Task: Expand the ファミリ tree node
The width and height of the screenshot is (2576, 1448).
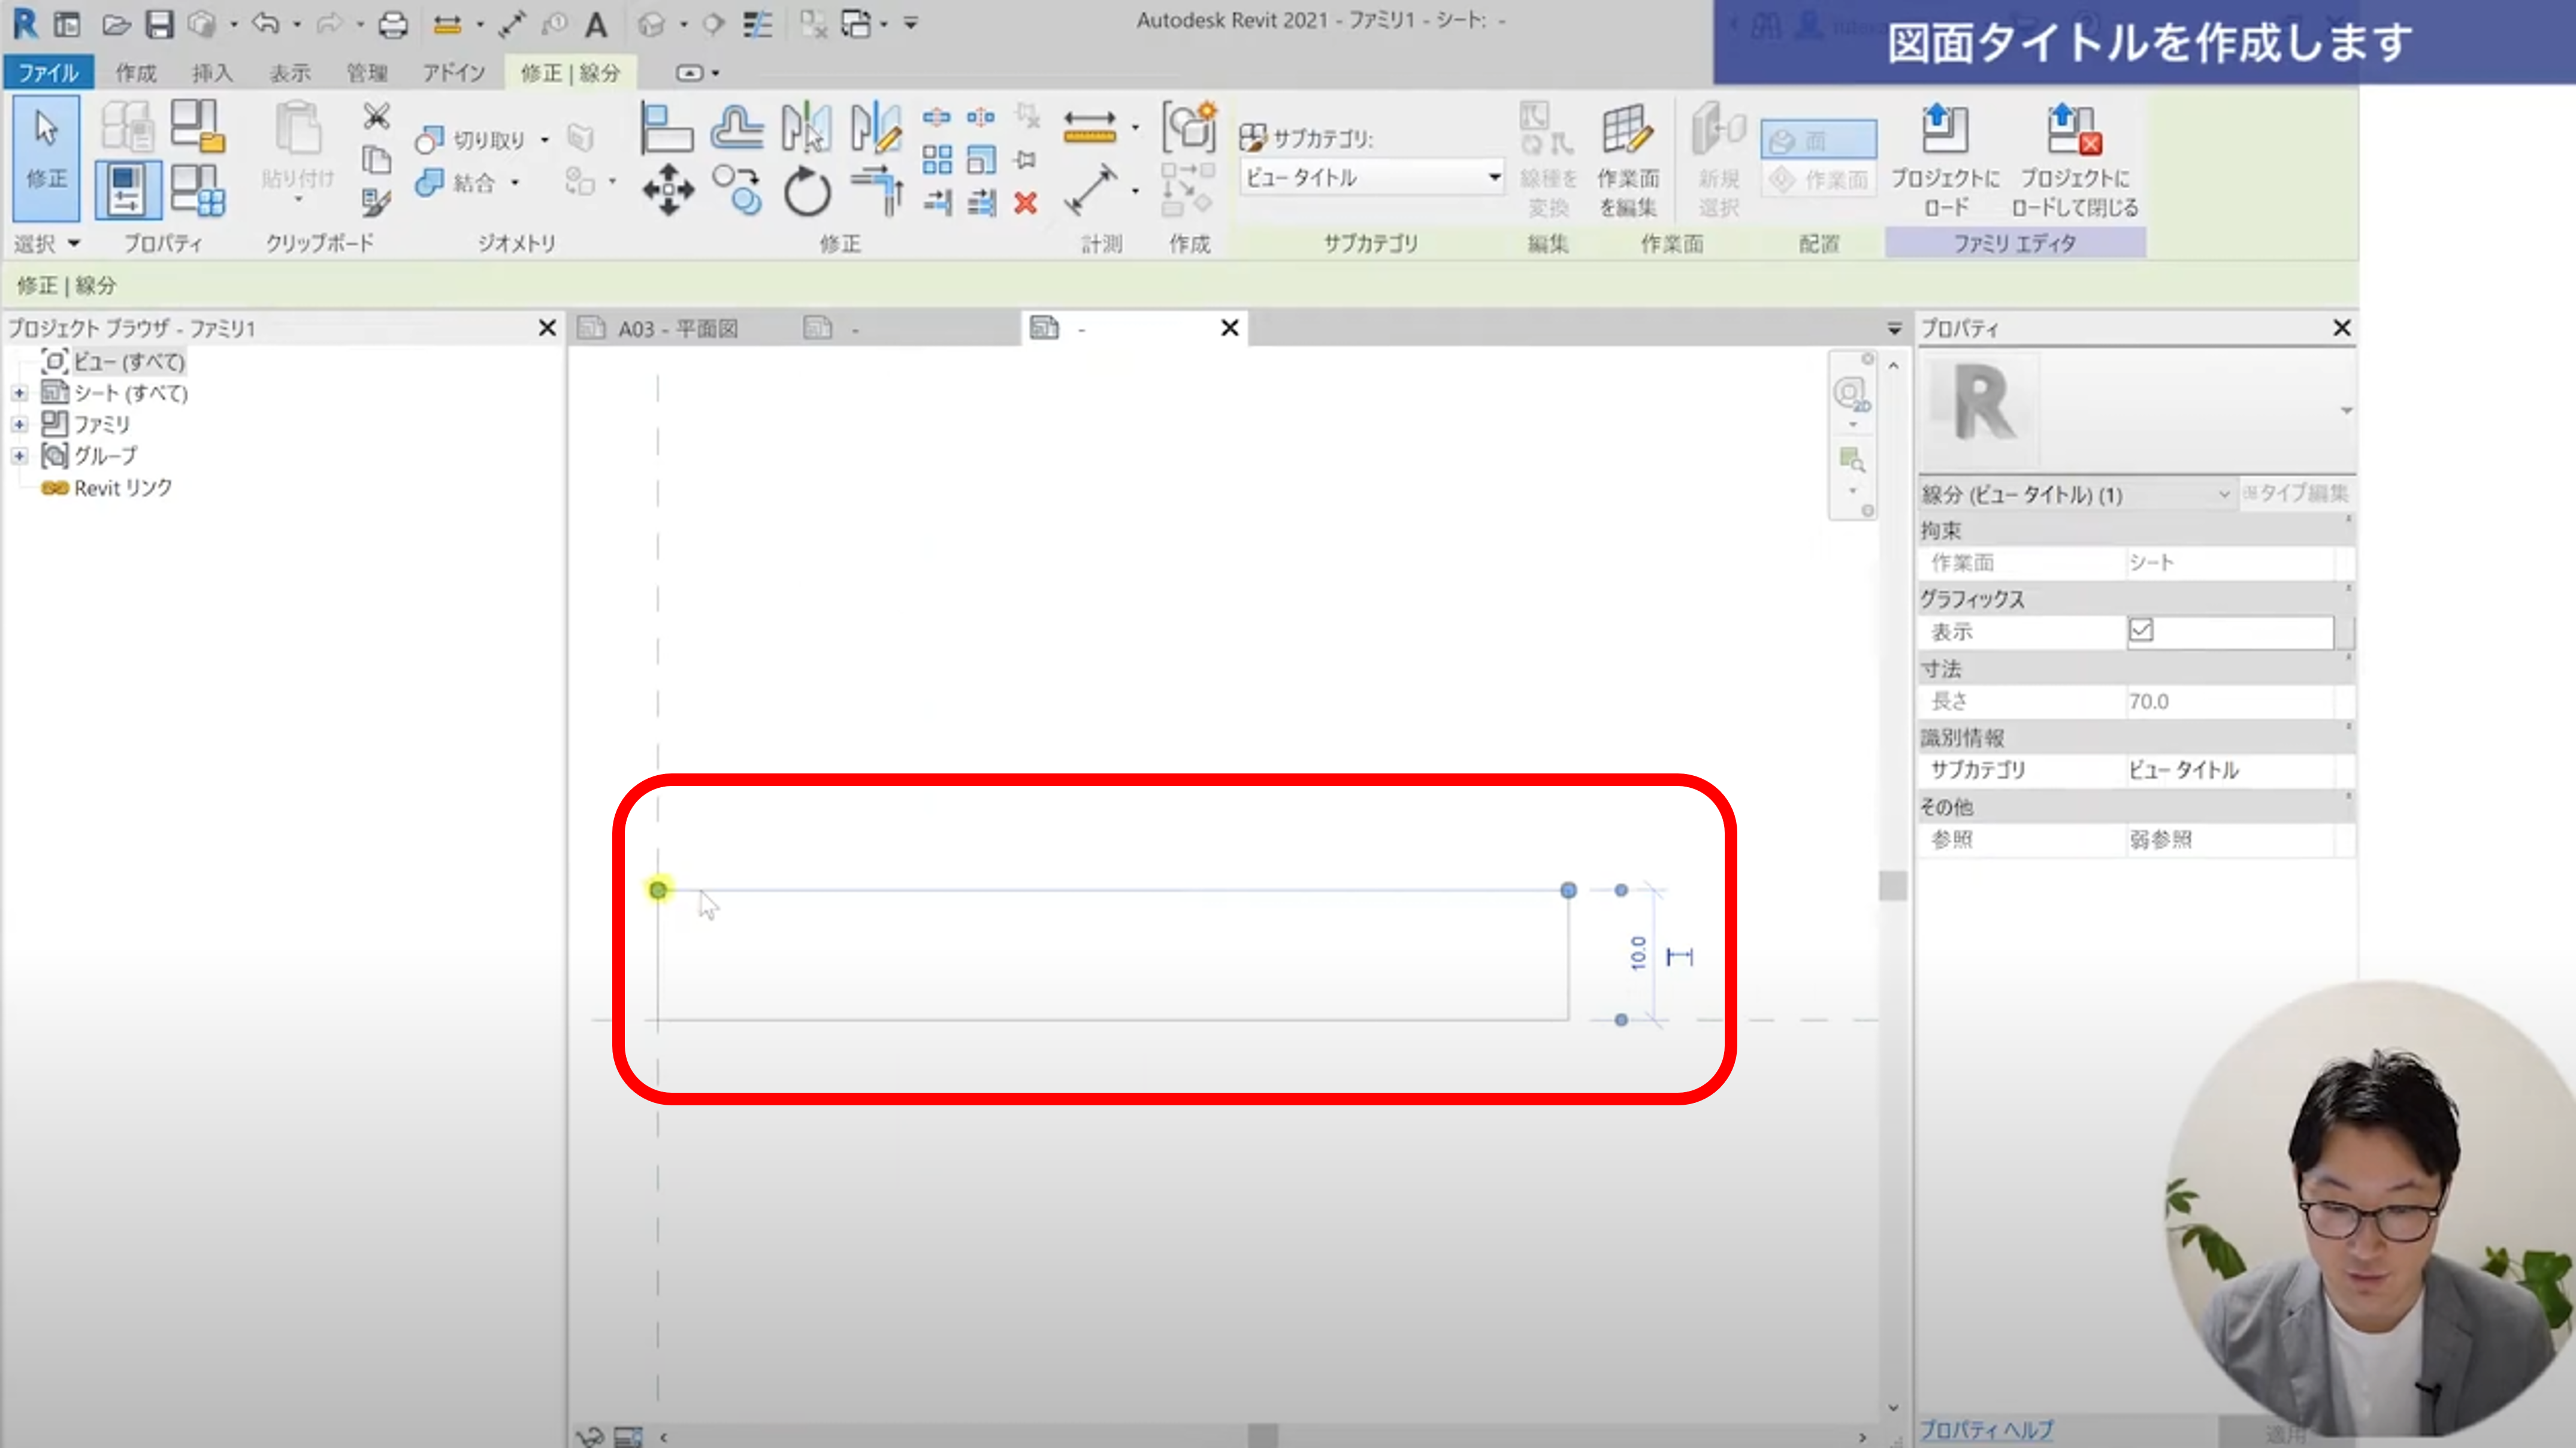Action: 19,424
